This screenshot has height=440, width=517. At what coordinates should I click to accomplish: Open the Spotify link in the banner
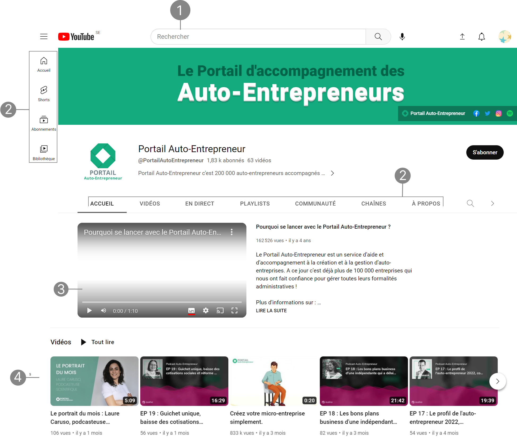point(510,114)
